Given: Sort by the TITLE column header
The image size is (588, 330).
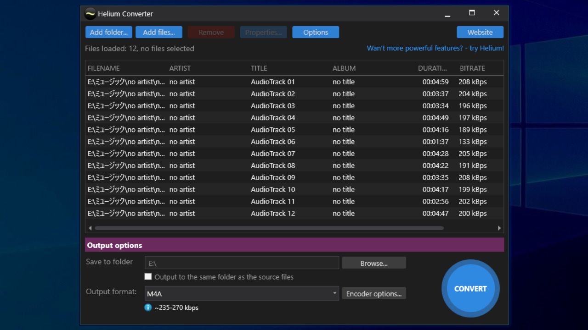Looking at the screenshot, I should 259,68.
